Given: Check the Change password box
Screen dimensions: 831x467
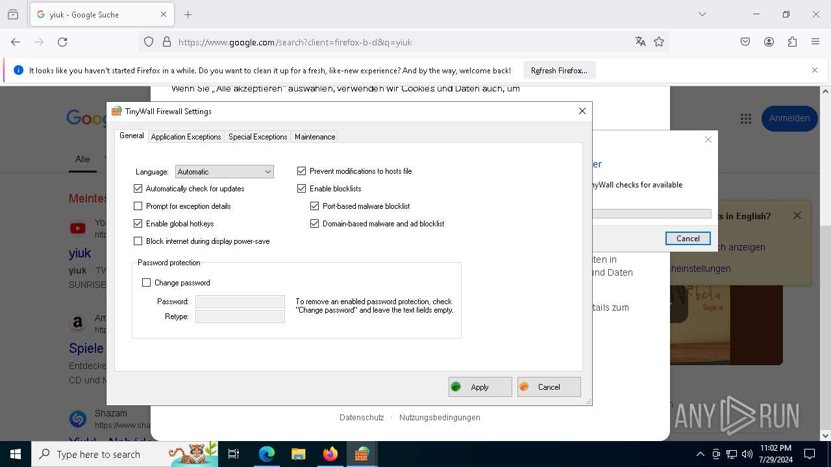Looking at the screenshot, I should [146, 283].
